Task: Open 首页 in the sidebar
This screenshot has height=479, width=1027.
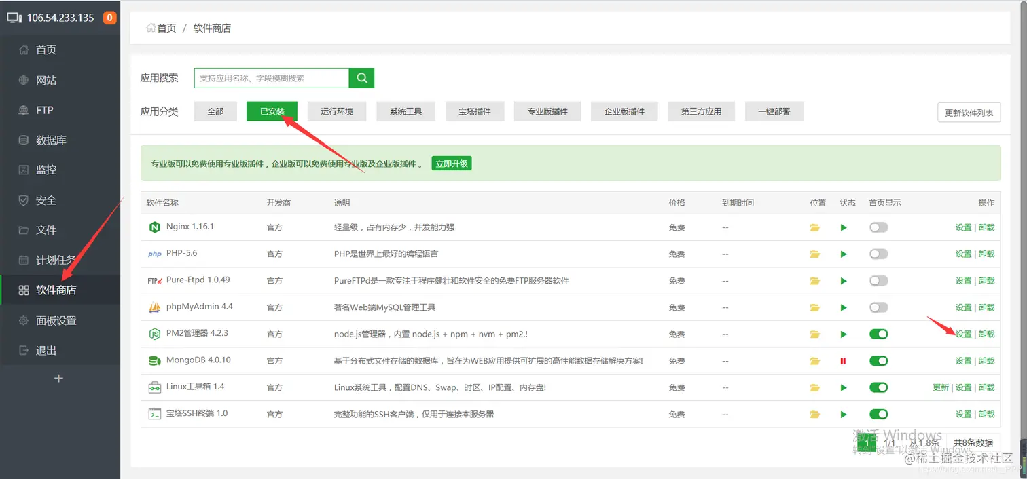Action: [x=60, y=50]
